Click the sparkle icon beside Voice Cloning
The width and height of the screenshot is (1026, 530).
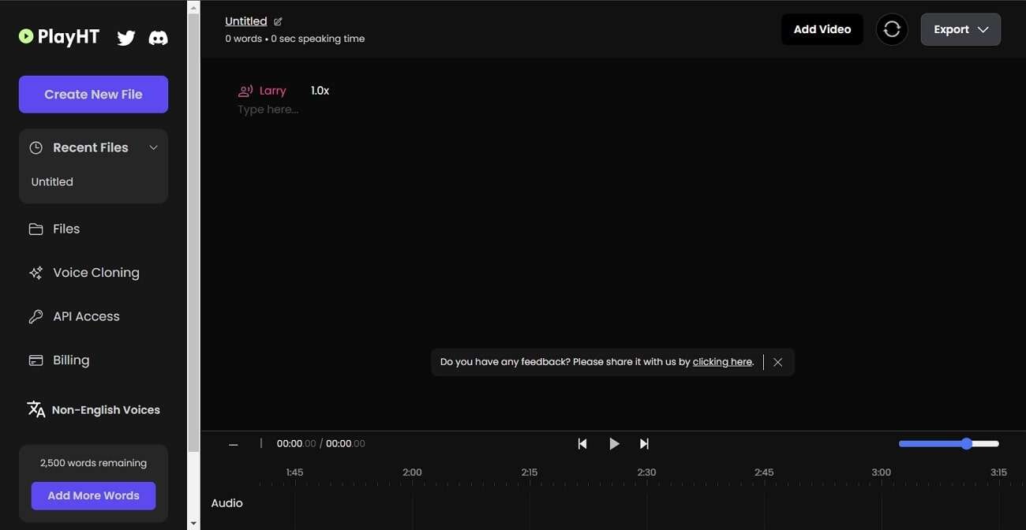click(x=36, y=273)
